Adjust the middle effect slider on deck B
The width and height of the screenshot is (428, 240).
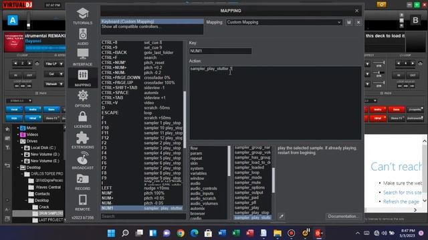pyautogui.click(x=379, y=73)
